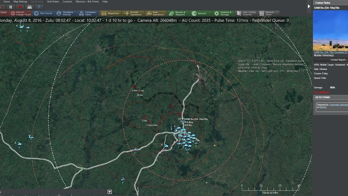Open the Formation Editor
Viewport: 348px width, 196px height.
87,13
